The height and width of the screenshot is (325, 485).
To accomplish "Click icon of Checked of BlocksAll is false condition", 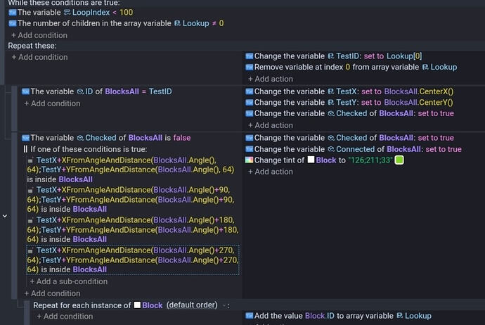I will pyautogui.click(x=25, y=138).
